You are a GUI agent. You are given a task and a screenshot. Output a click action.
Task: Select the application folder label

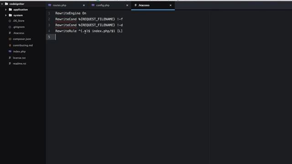pos(21,10)
